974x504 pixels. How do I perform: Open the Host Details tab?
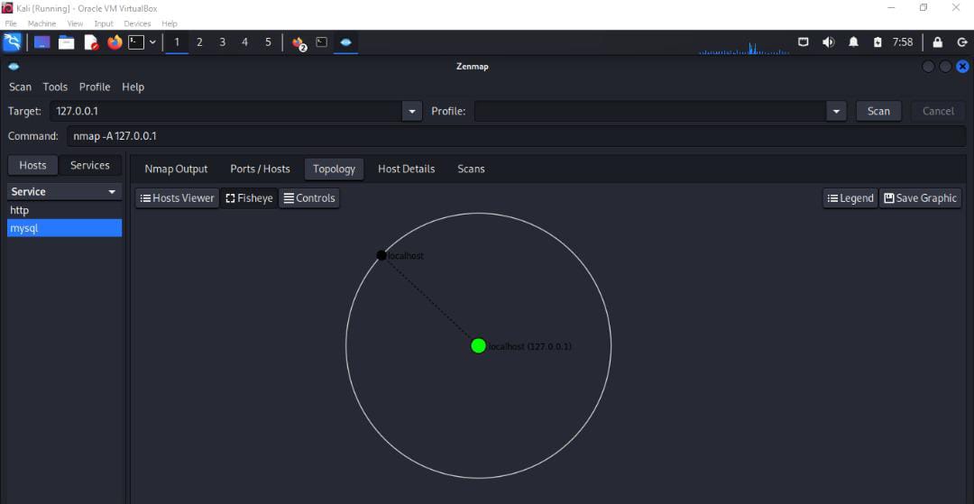coord(406,169)
